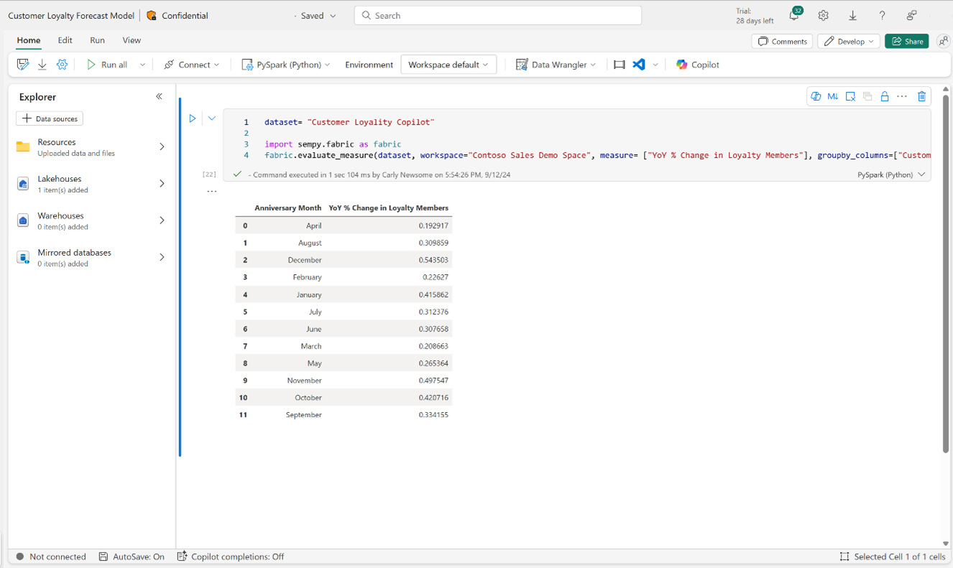Open the View tab
This screenshot has height=568, width=953.
(132, 40)
